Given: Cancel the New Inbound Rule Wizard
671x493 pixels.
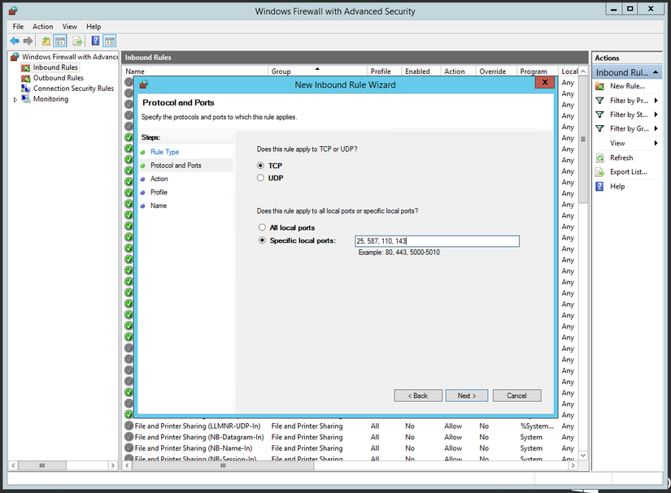Looking at the screenshot, I should coord(517,396).
